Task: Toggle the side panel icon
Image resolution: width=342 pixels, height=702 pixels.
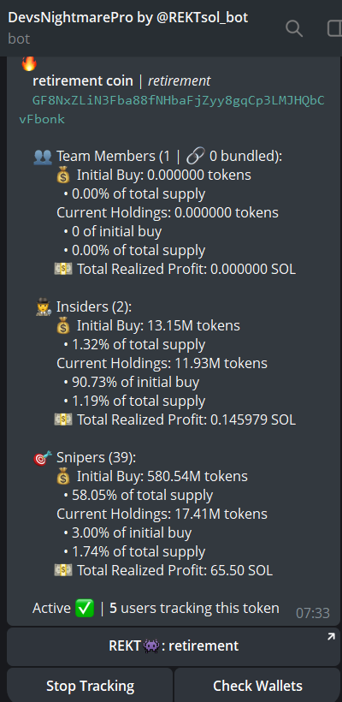Action: [x=334, y=28]
